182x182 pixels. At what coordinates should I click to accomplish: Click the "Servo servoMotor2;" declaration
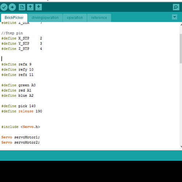(x=20, y=142)
